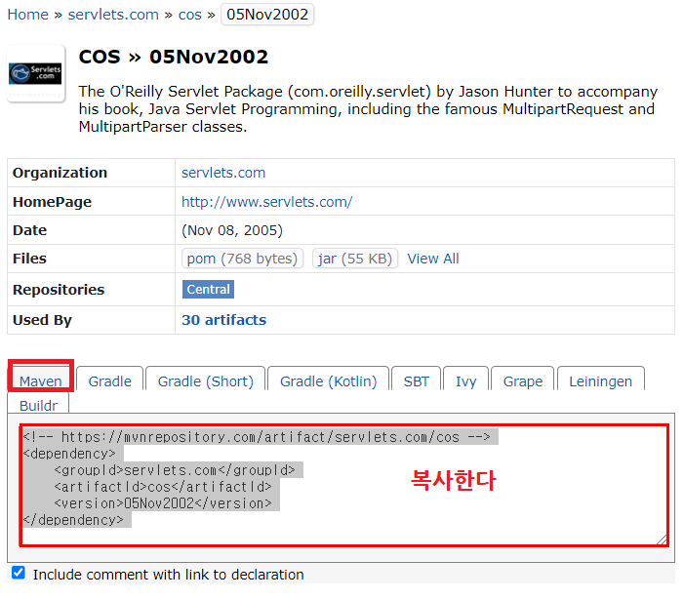Visit the http://www.servlets.com/ homepage link
This screenshot has height=600, width=684.
267,202
